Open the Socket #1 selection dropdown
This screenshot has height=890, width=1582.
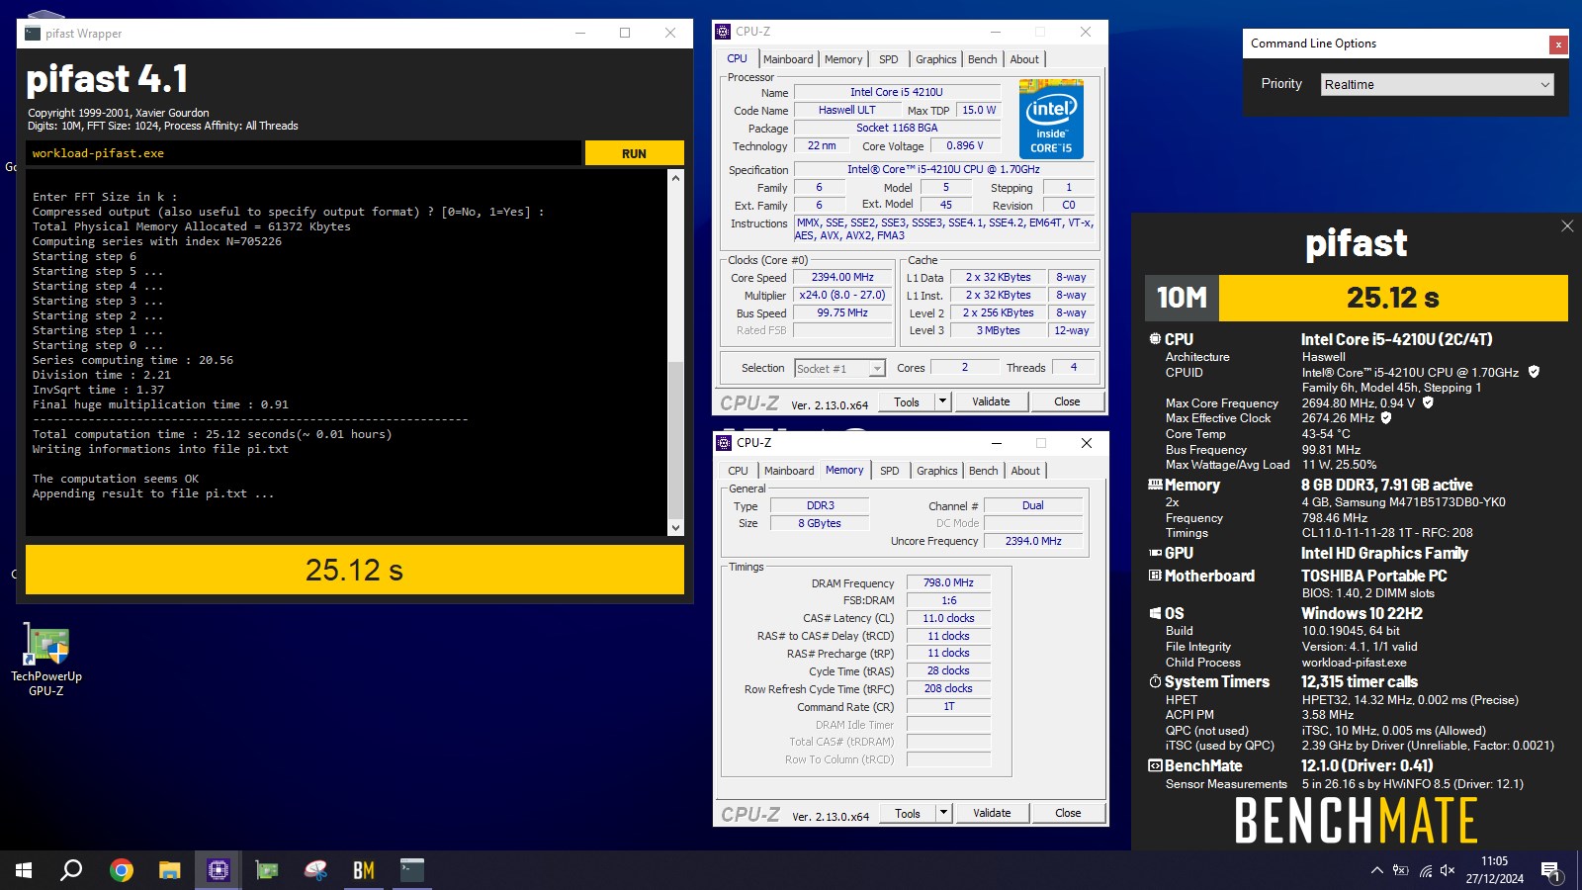[x=839, y=368]
